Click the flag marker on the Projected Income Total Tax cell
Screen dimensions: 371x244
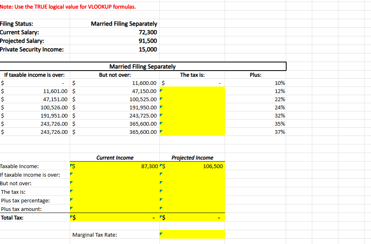(x=161, y=217)
